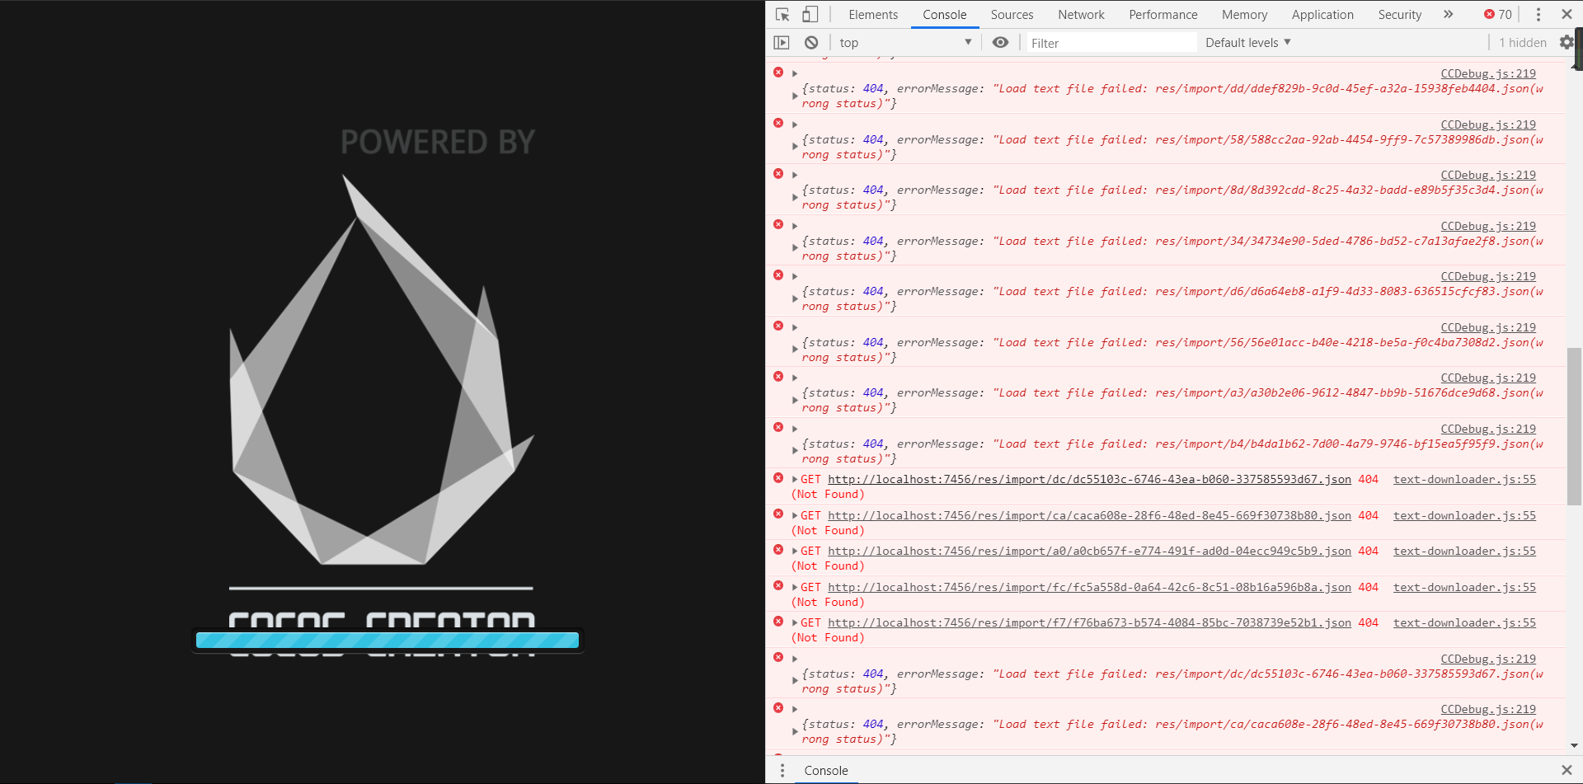Open the localhost URL for caca608e json
The image size is (1583, 784).
(1089, 515)
